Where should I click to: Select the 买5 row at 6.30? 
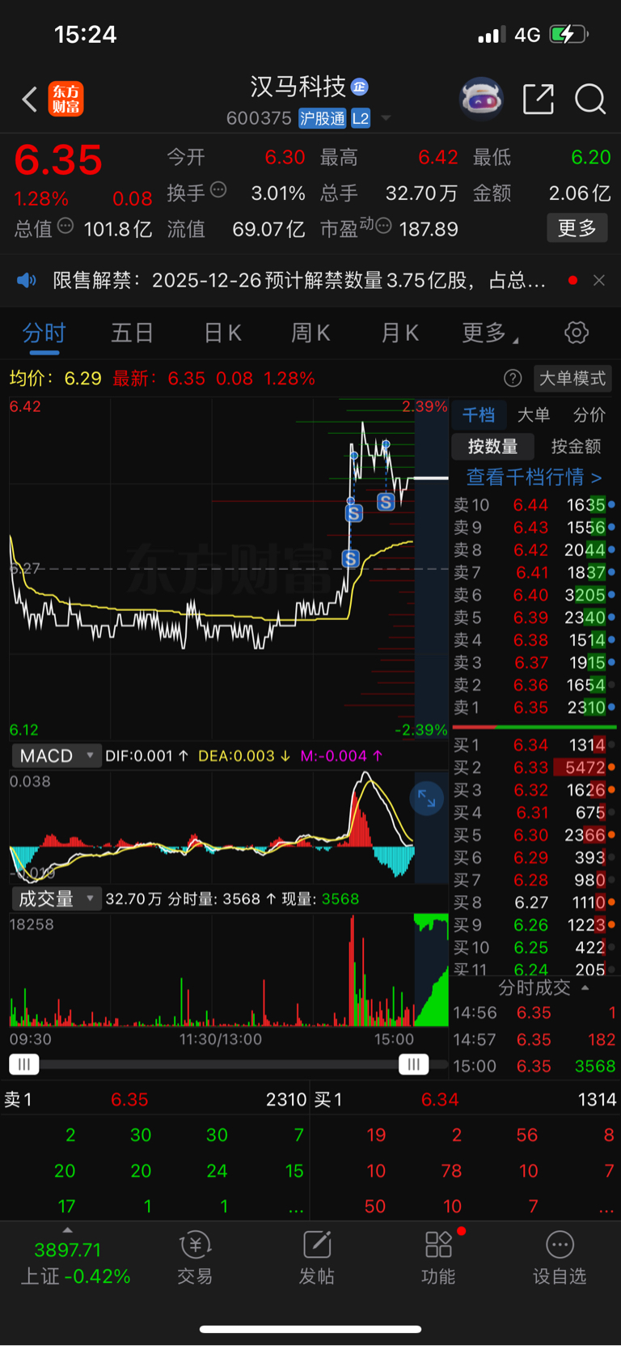click(534, 835)
